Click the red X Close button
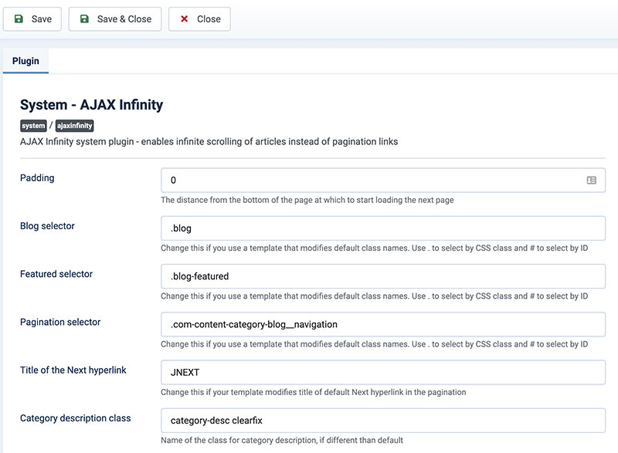This screenshot has height=453, width=618. (x=199, y=19)
